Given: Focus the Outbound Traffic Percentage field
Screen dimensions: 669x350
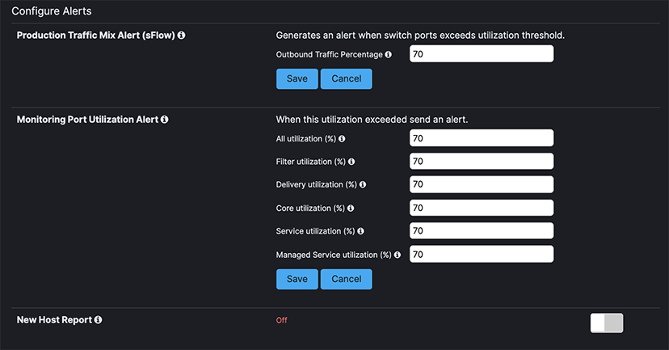Looking at the screenshot, I should (482, 54).
